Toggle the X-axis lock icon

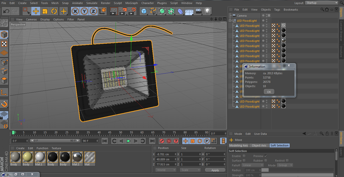coord(75,11)
